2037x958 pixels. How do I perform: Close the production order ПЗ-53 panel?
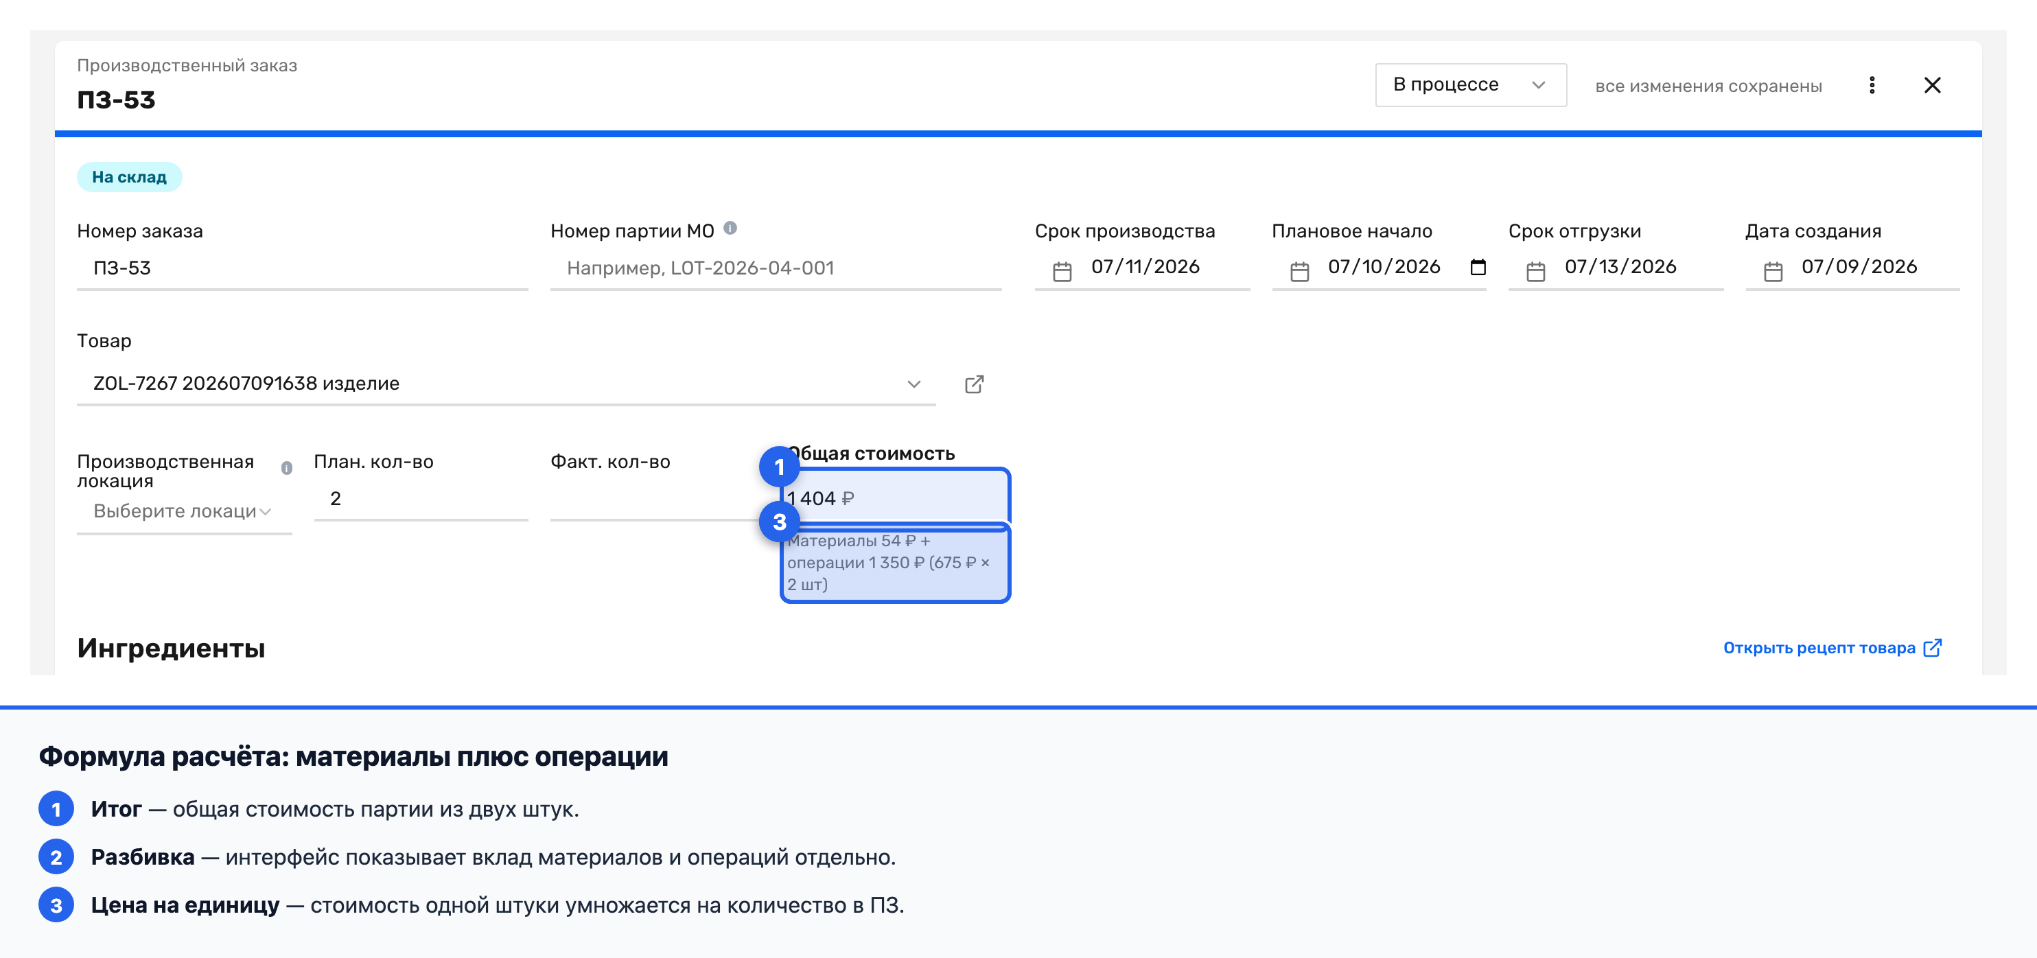(x=1932, y=85)
